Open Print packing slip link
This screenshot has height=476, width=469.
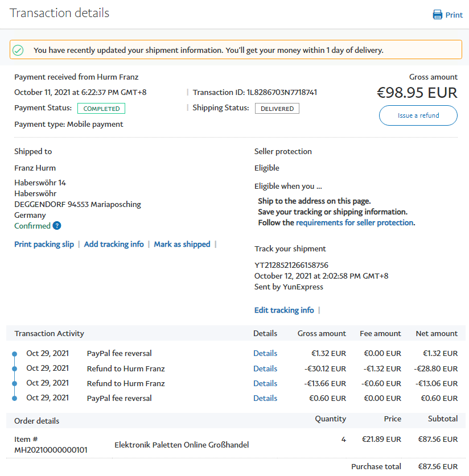pyautogui.click(x=44, y=244)
